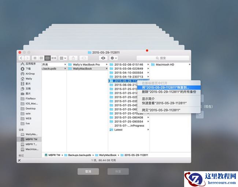Viewport: 238px width, 187px height.
Task: Open the IOS_Mac... folder in sidebar
Action: click(x=29, y=104)
